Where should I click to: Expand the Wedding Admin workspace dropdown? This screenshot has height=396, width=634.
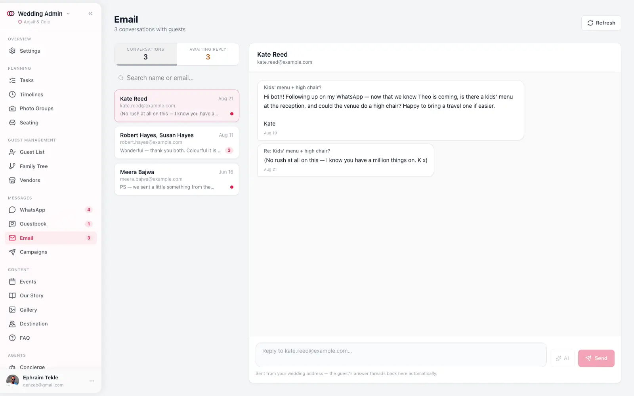pos(68,13)
